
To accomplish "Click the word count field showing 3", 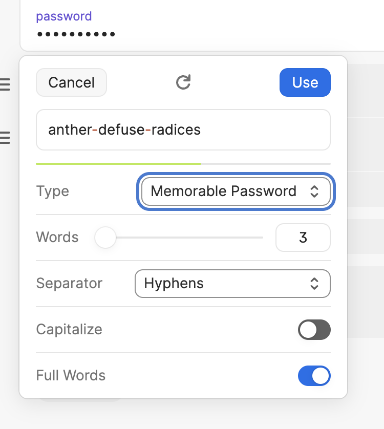I will (x=303, y=238).
